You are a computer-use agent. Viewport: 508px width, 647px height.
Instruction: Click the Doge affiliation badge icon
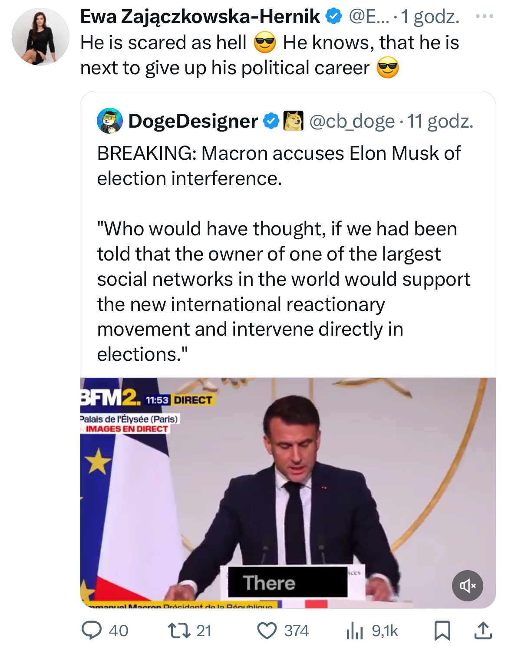click(293, 121)
